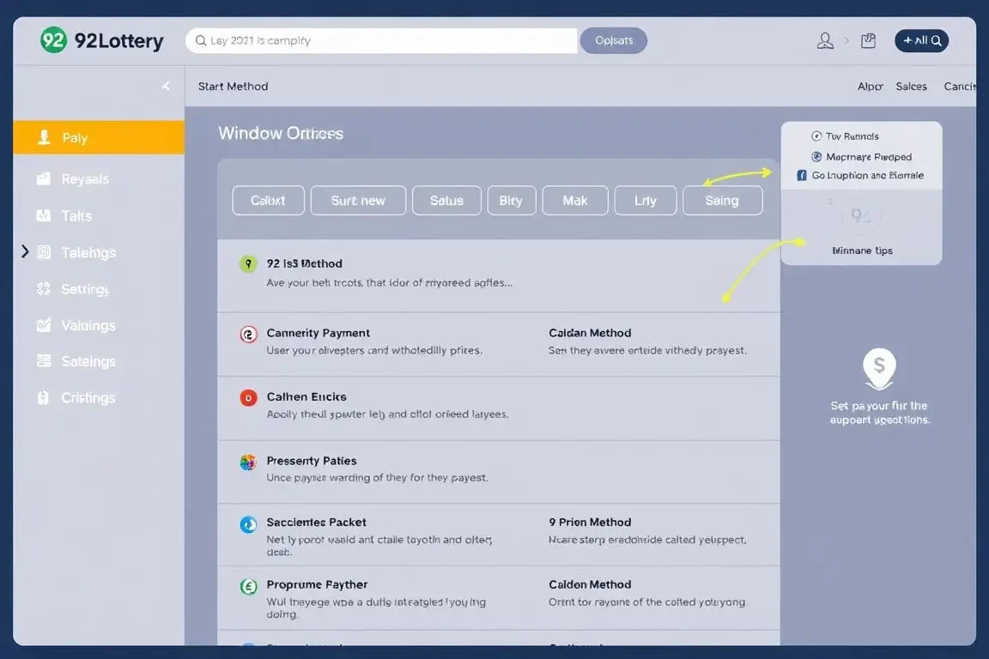Screen dimensions: 989x659
Task: Click the Proprume Payther green icon
Action: 248,587
